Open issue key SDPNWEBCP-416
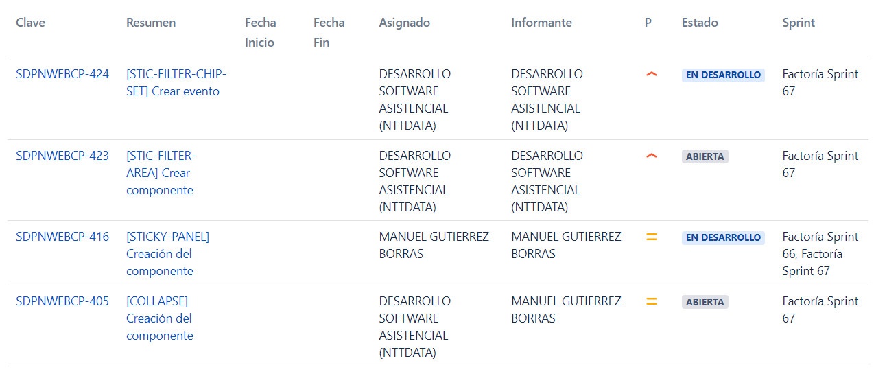 (62, 237)
